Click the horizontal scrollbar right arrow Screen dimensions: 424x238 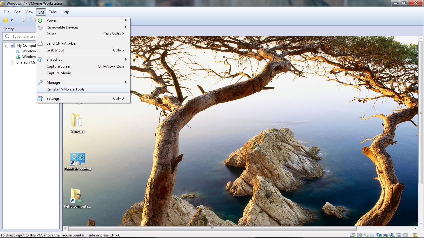click(416, 229)
